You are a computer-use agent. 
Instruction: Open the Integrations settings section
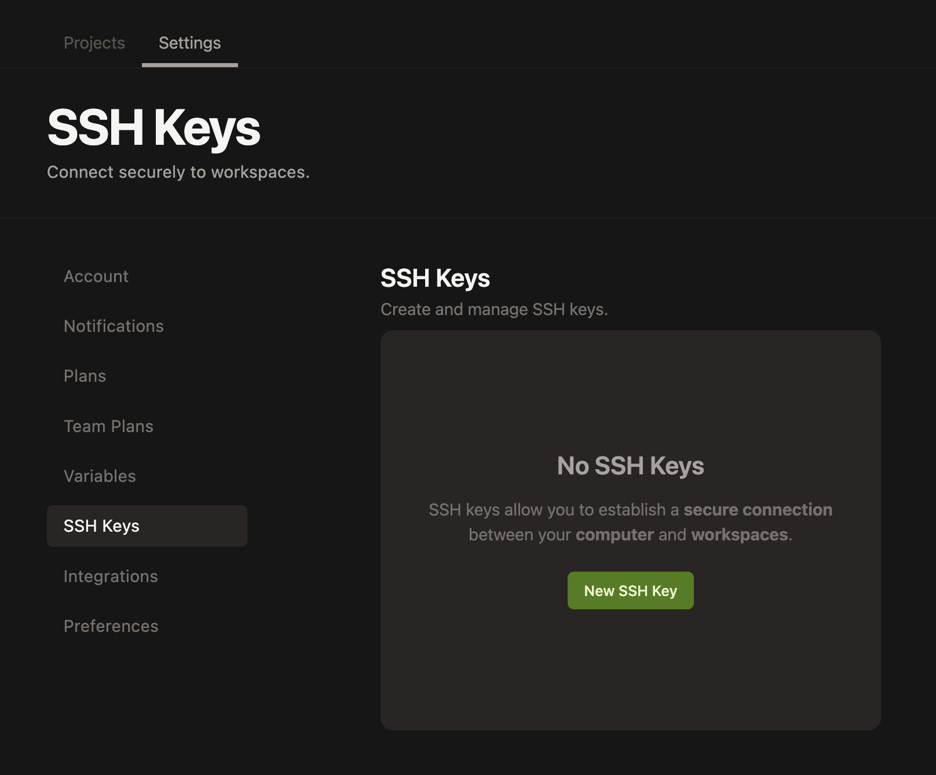pyautogui.click(x=111, y=576)
